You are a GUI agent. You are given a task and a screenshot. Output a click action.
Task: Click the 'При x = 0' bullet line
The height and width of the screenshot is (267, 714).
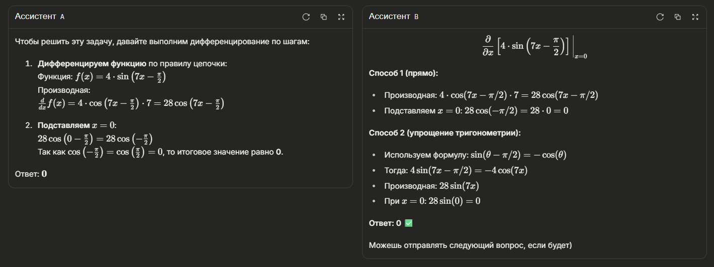click(x=432, y=201)
